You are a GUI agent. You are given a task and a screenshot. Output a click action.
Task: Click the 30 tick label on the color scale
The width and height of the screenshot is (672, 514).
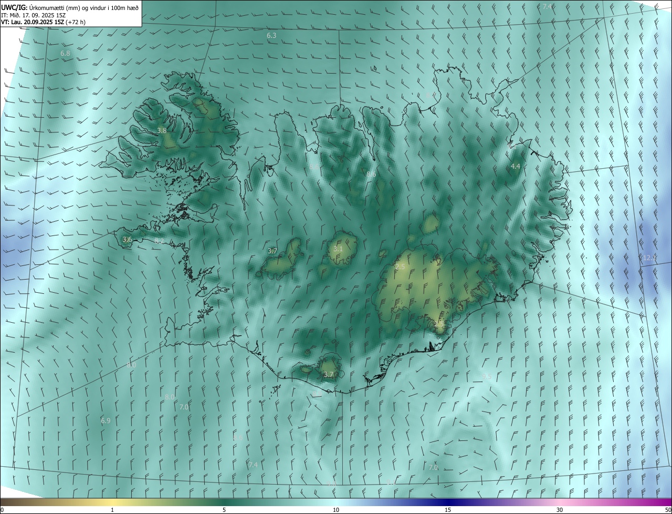(560, 510)
